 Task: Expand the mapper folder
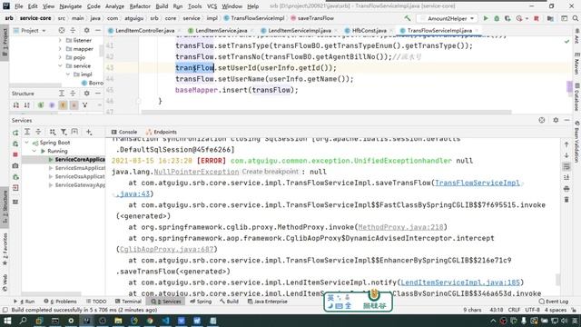coord(60,48)
